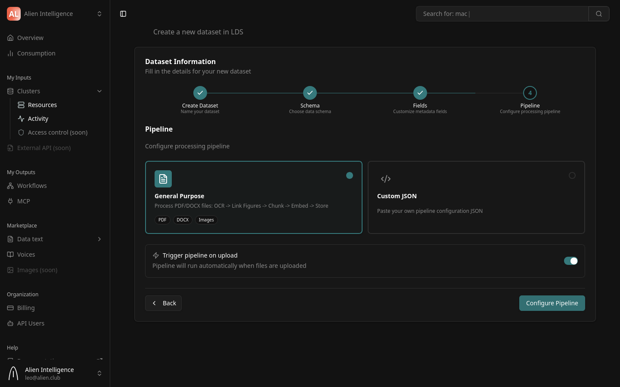Collapse the Clusters section
620x387 pixels.
pos(99,91)
